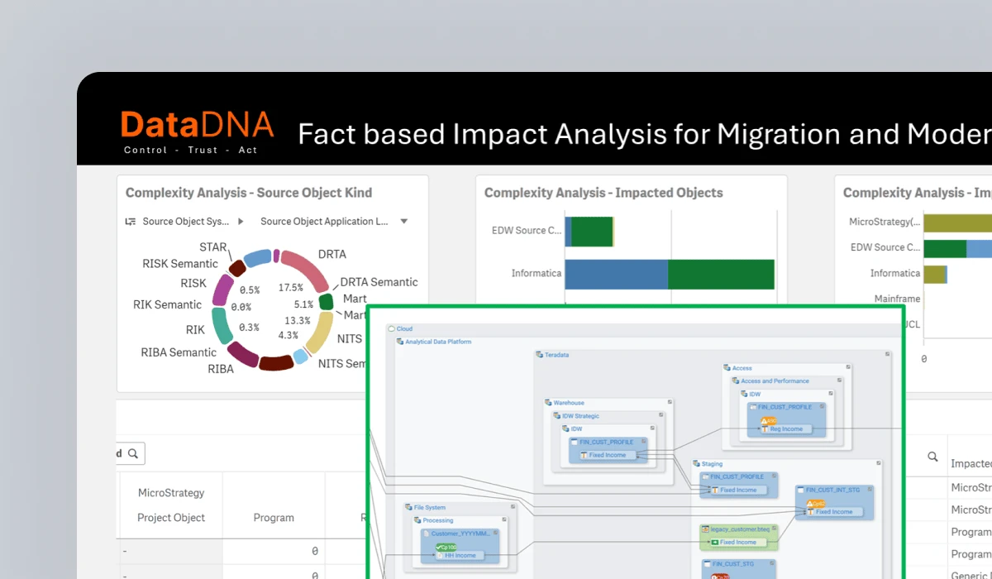Collapse the IDW Strategic group box
The height and width of the screenshot is (579, 992).
[x=661, y=415]
